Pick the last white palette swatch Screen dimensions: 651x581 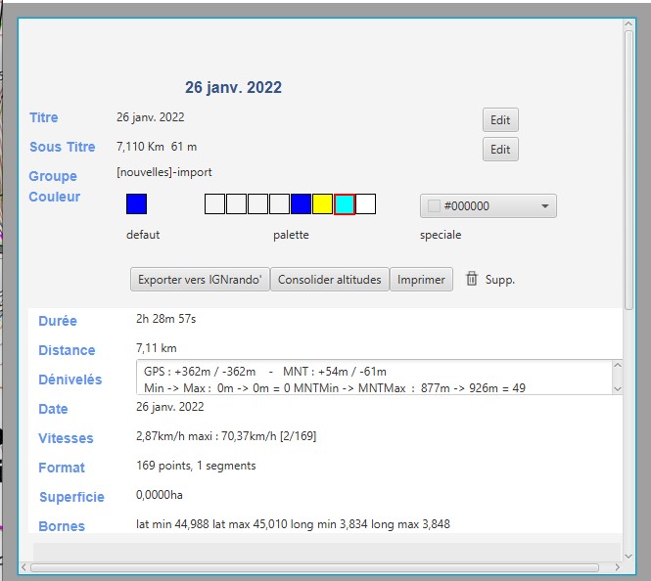(366, 204)
